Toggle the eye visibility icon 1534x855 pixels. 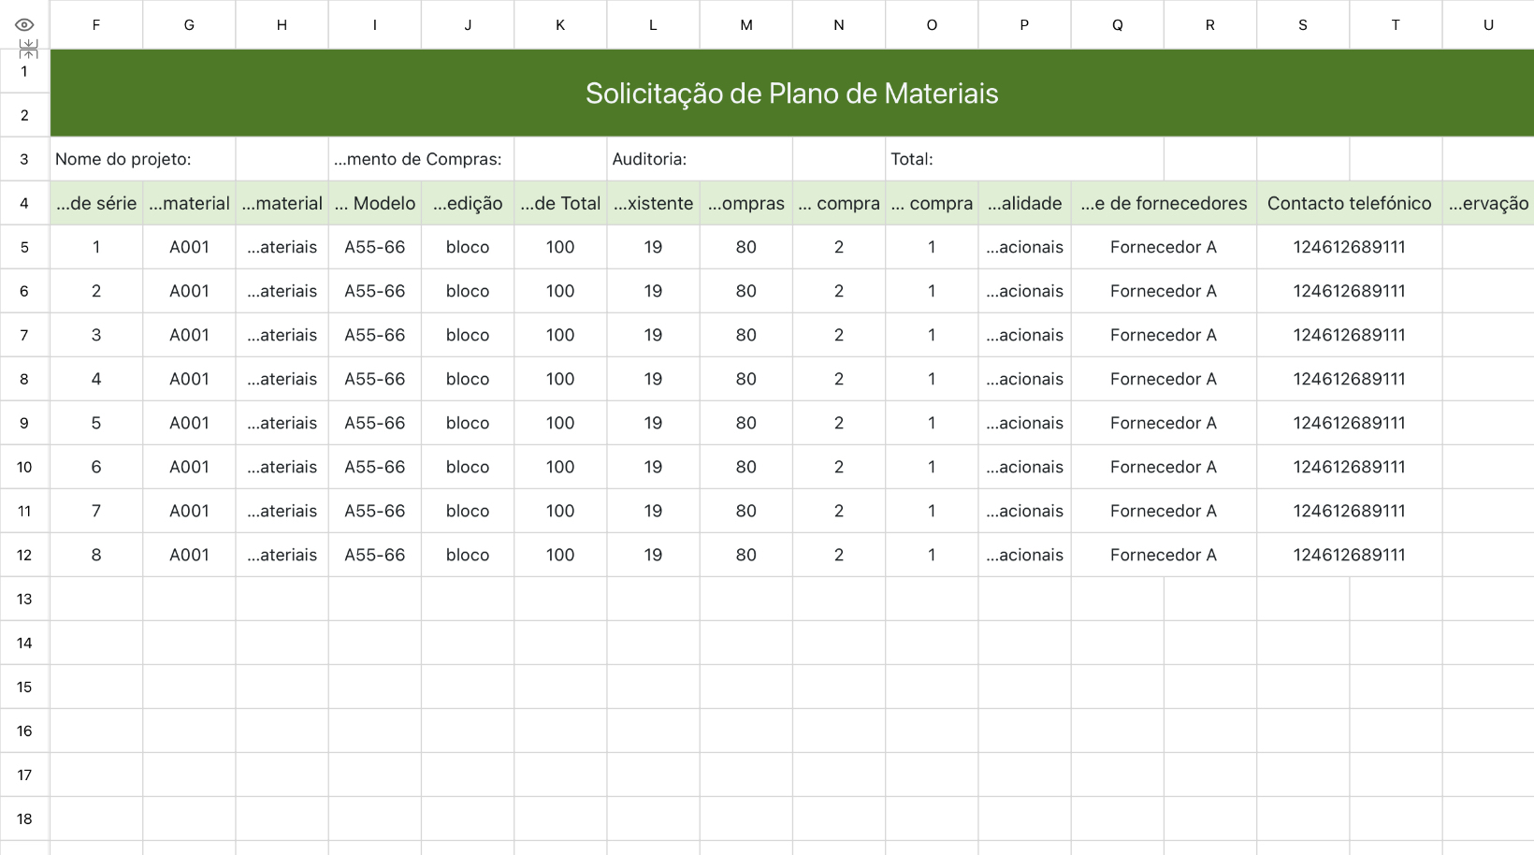pos(24,25)
